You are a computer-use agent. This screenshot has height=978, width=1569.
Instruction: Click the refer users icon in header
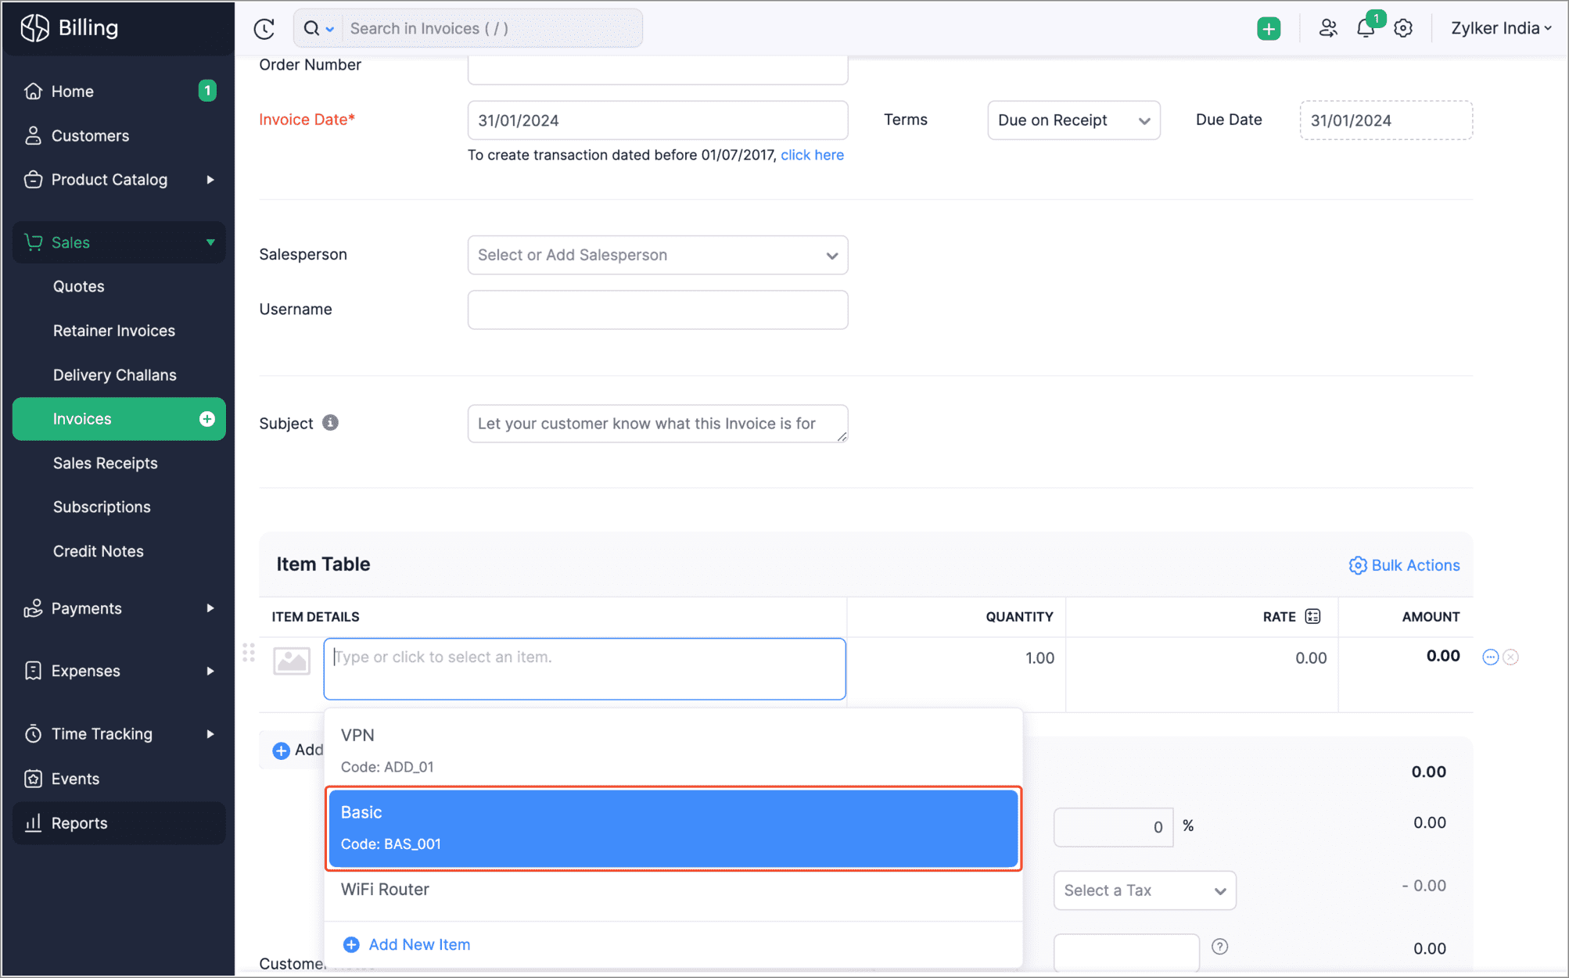1327,29
